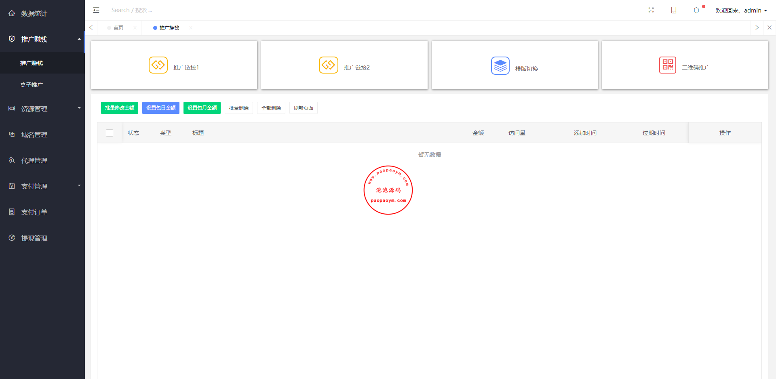Switch to the 首页 tab
The height and width of the screenshot is (379, 776).
pyautogui.click(x=118, y=28)
